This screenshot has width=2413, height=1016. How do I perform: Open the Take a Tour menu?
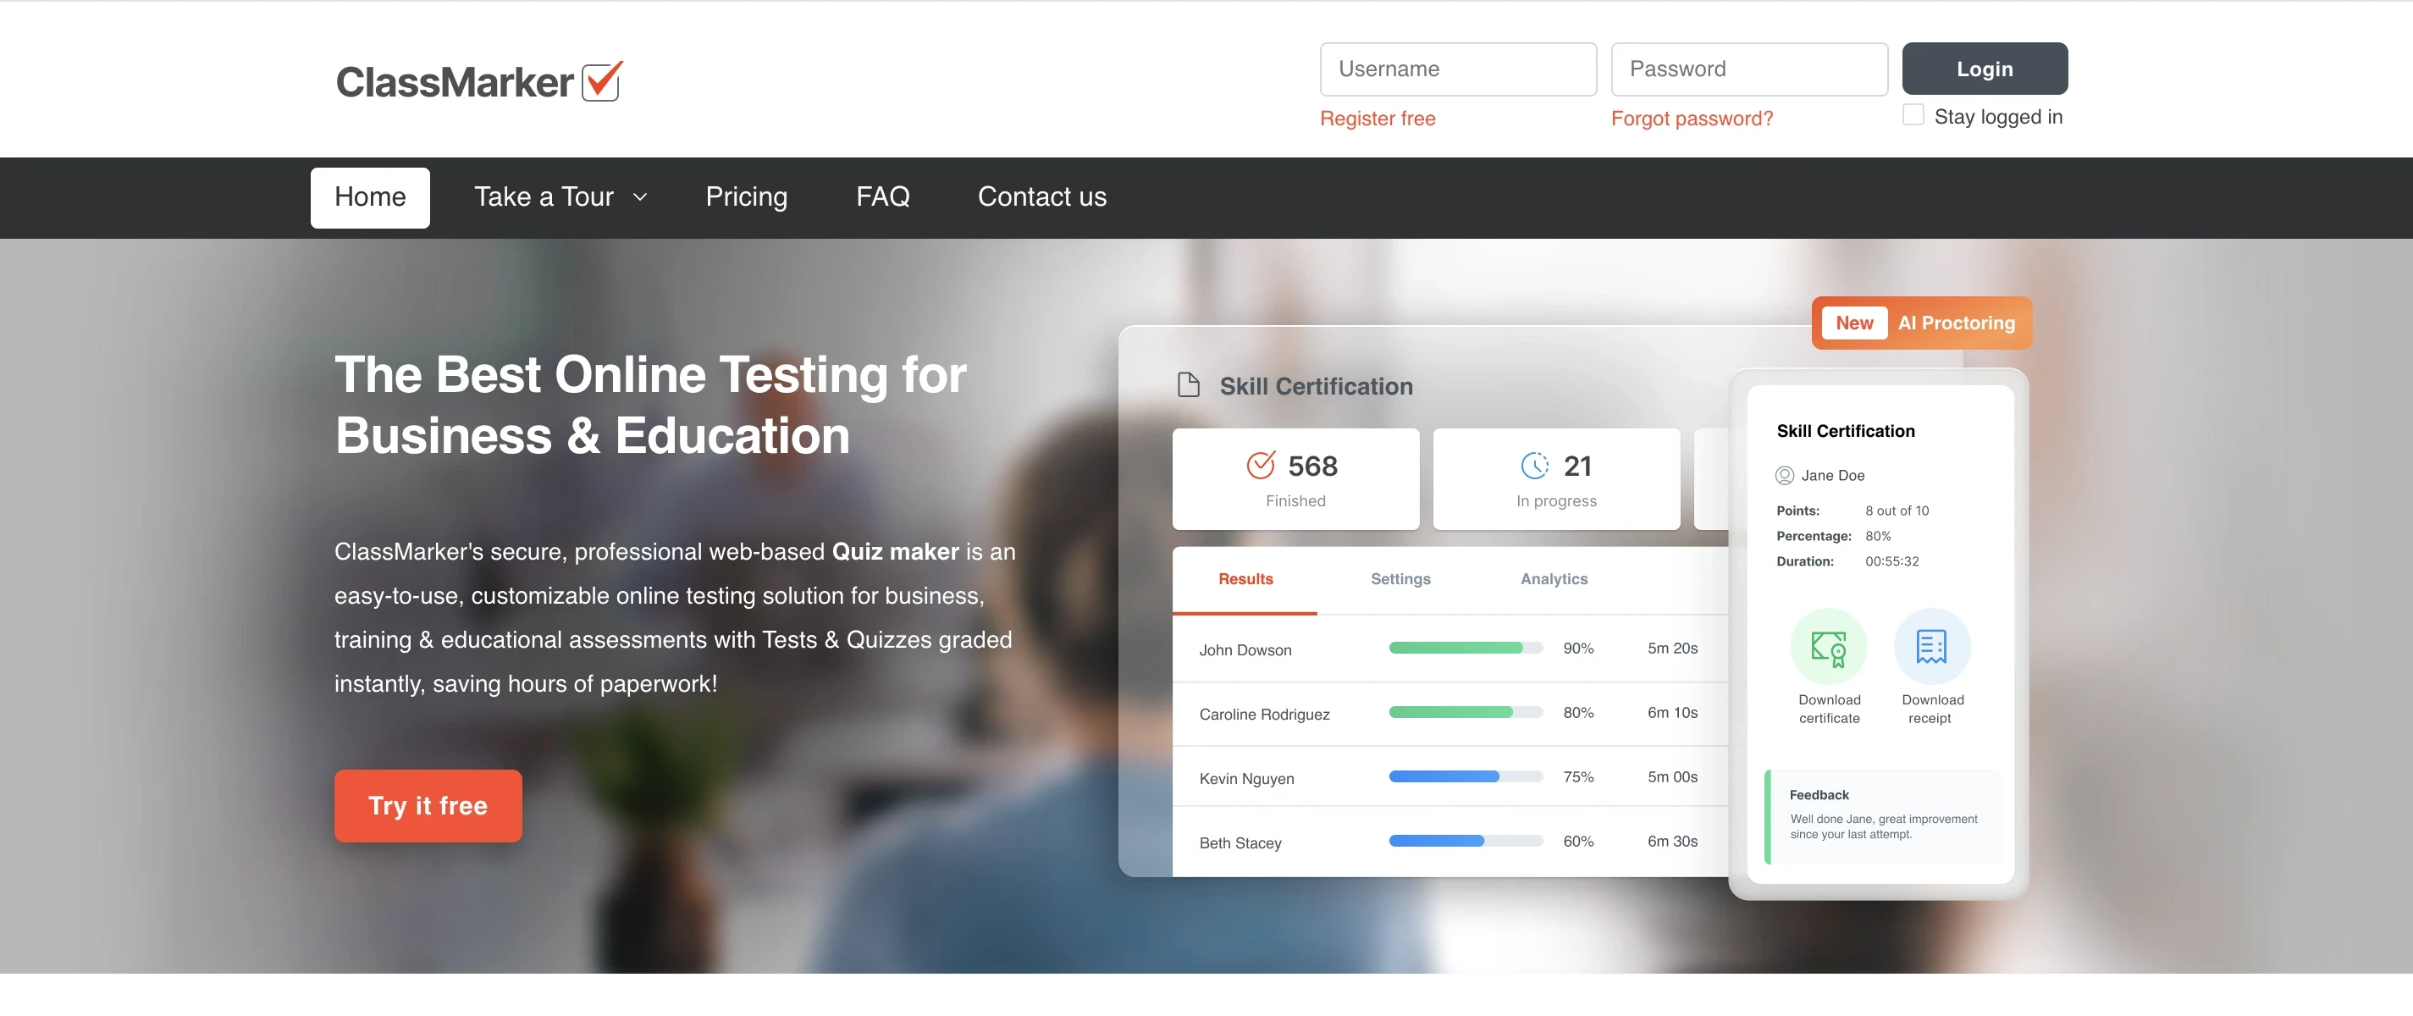544,197
